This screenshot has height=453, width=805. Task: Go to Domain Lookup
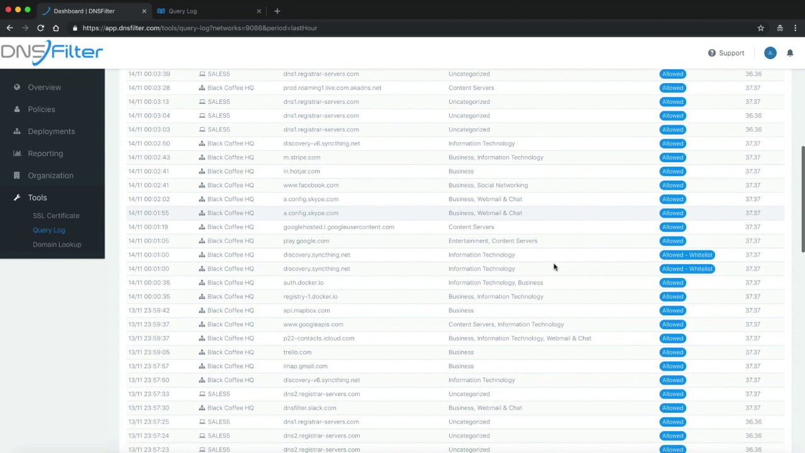57,244
